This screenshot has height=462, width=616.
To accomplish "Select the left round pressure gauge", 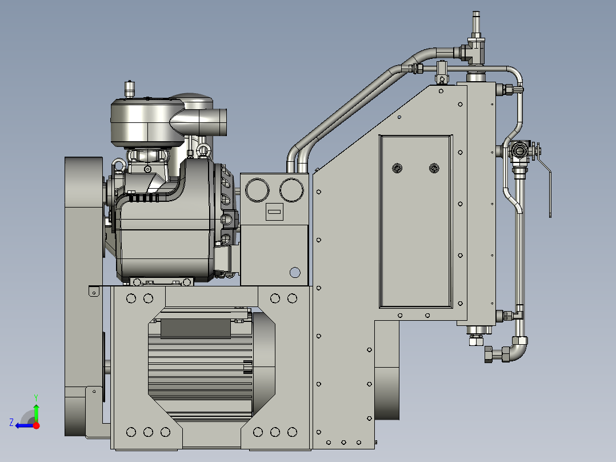I will (257, 190).
